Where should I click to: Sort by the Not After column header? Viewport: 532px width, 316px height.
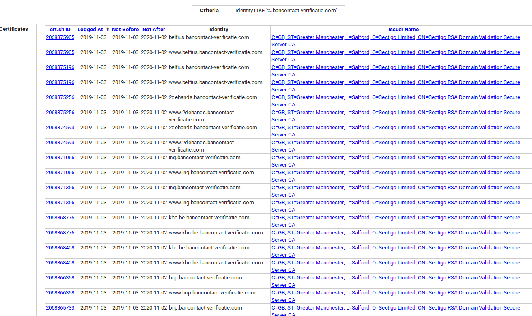pyautogui.click(x=154, y=30)
